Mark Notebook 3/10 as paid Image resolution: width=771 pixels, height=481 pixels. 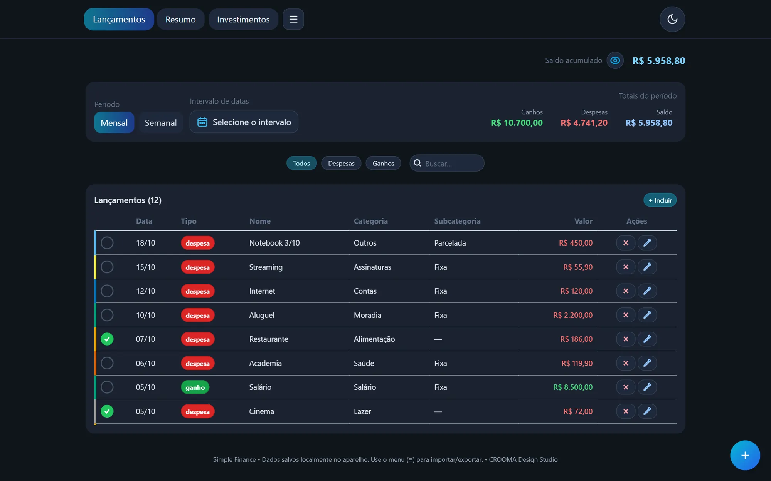point(107,243)
